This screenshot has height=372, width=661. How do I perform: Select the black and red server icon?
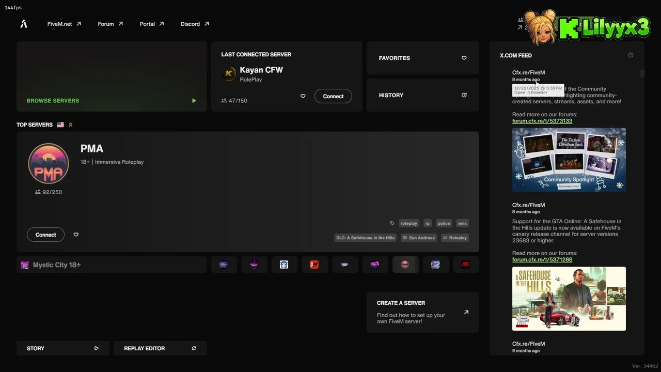pos(465,265)
